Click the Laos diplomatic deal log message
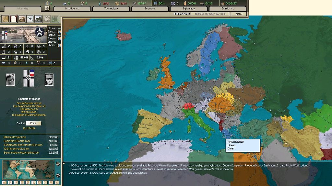 pos(108,173)
